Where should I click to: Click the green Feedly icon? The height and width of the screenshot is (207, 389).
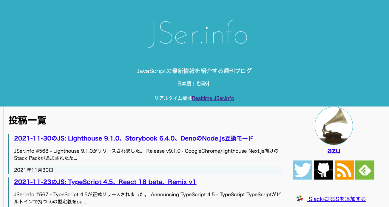point(365,170)
